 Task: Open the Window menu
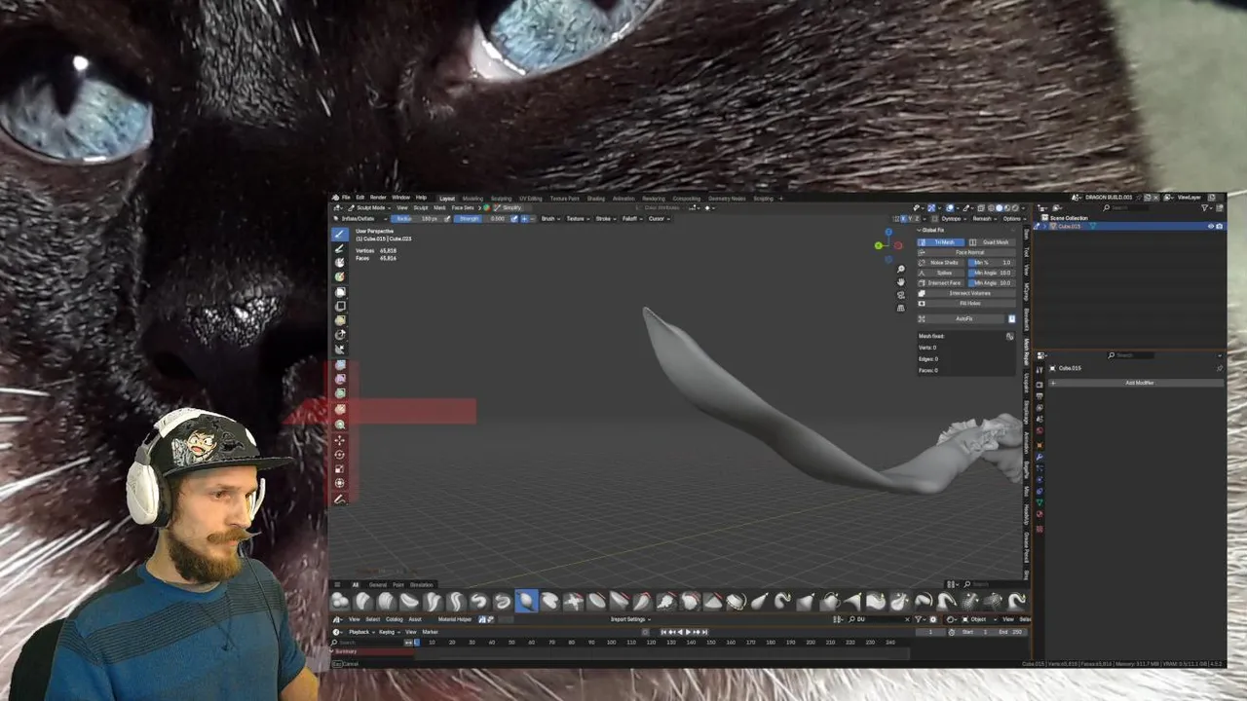[400, 198]
